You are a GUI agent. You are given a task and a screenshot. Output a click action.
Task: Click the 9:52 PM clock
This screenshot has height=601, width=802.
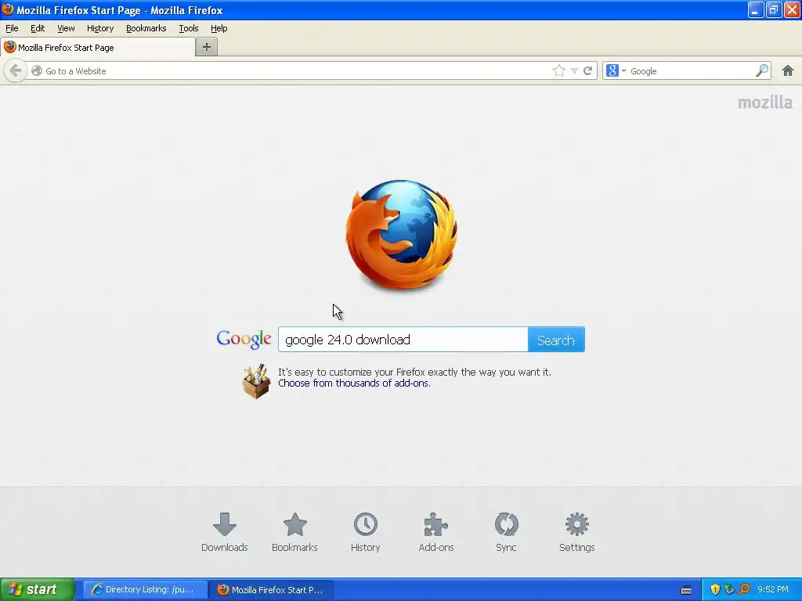[773, 589]
